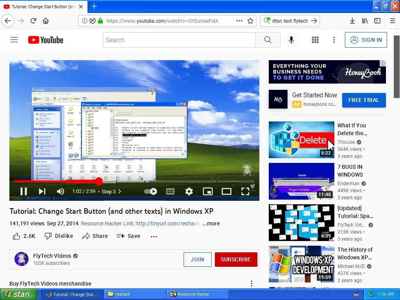Enter full screen video mode
This screenshot has height=300, width=400.
pos(245,191)
